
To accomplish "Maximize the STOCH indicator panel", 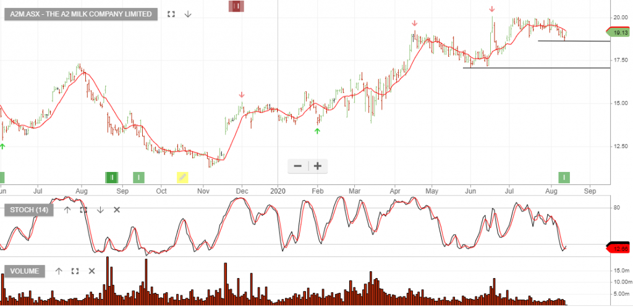I will point(83,210).
